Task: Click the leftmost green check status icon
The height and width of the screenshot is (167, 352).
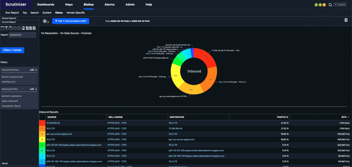Action: (x=316, y=5)
